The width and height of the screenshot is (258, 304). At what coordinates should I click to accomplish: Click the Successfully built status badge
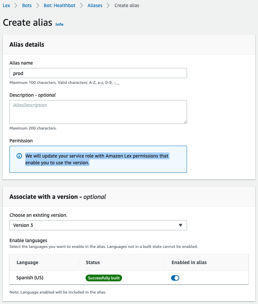click(x=104, y=278)
